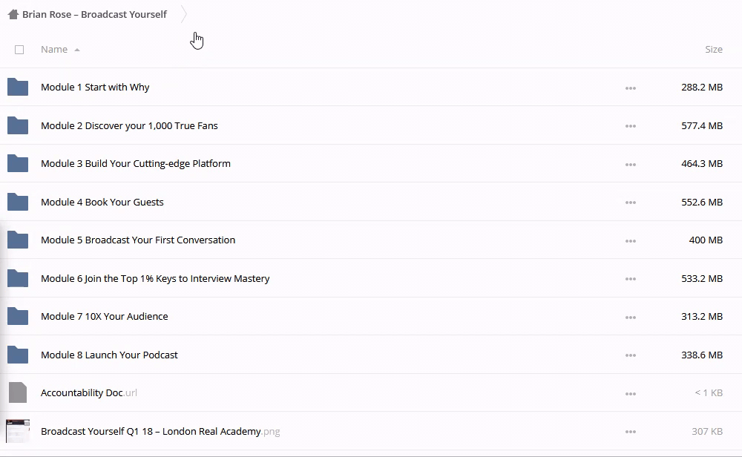742x457 pixels.
Task: Open the Module 1 Start with Why folder icon
Action: (x=18, y=88)
